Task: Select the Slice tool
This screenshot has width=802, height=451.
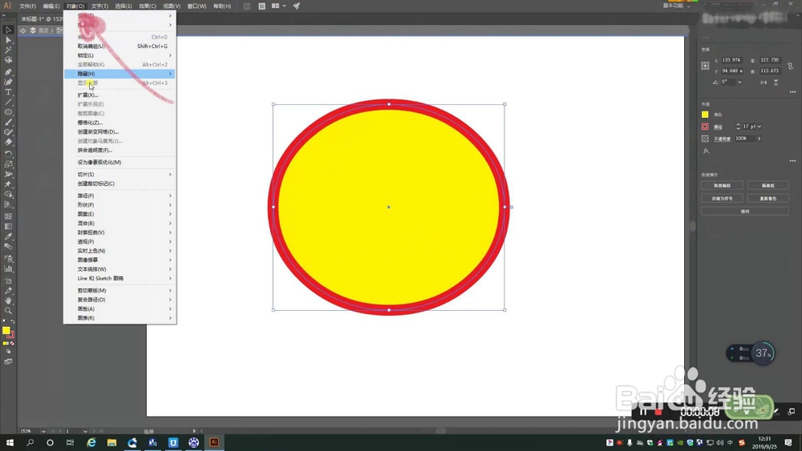Action: [x=8, y=291]
